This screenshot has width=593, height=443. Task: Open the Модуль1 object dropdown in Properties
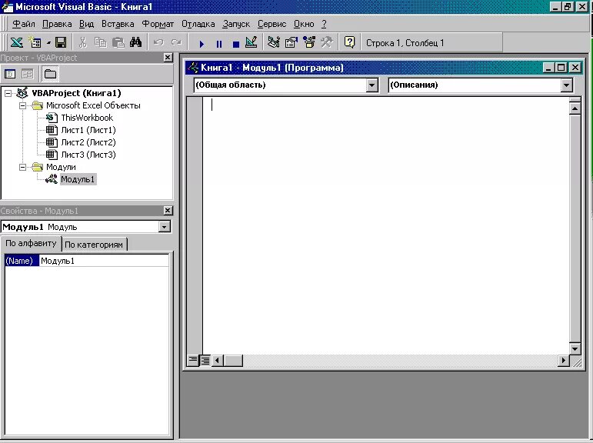164,227
